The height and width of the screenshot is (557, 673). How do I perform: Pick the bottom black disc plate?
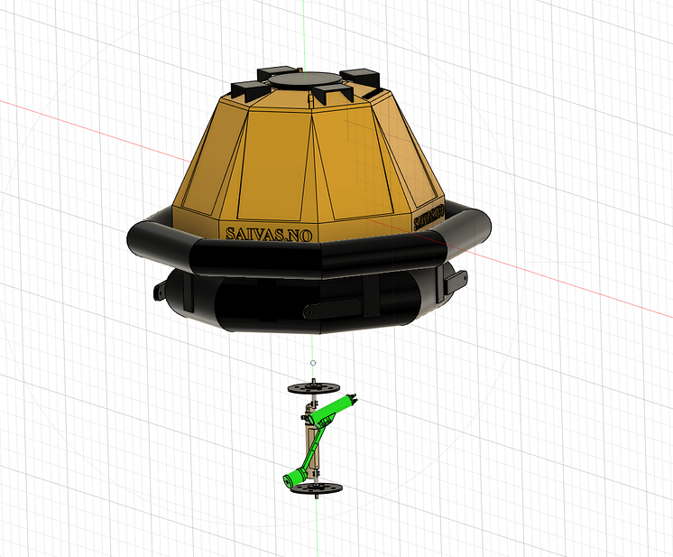[317, 487]
